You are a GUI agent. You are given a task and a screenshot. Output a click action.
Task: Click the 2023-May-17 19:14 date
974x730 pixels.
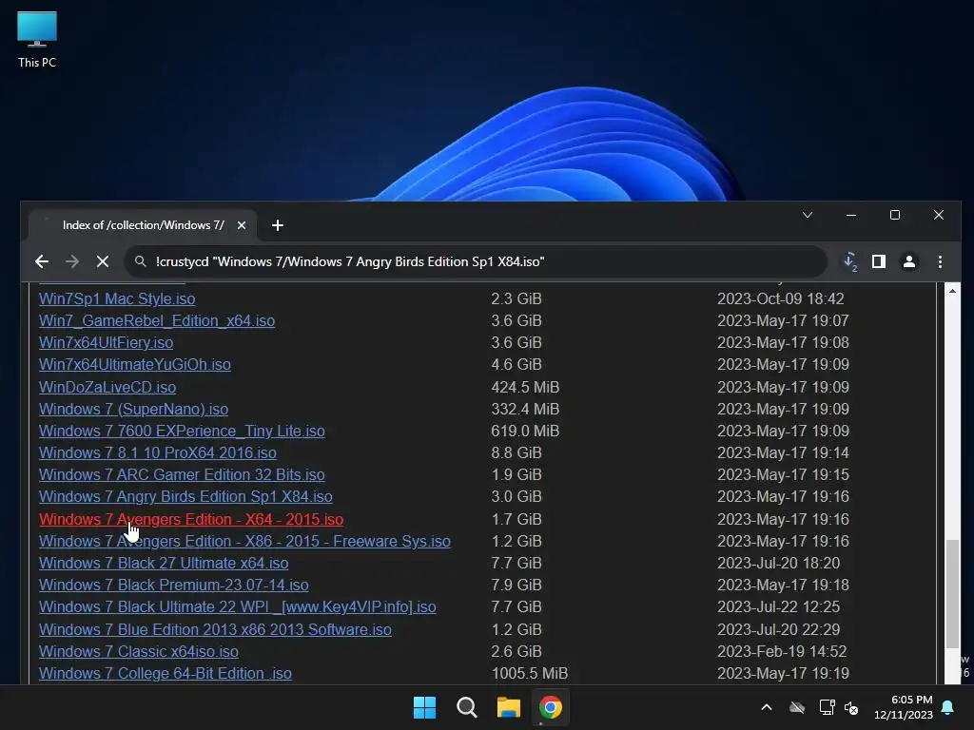click(x=783, y=452)
